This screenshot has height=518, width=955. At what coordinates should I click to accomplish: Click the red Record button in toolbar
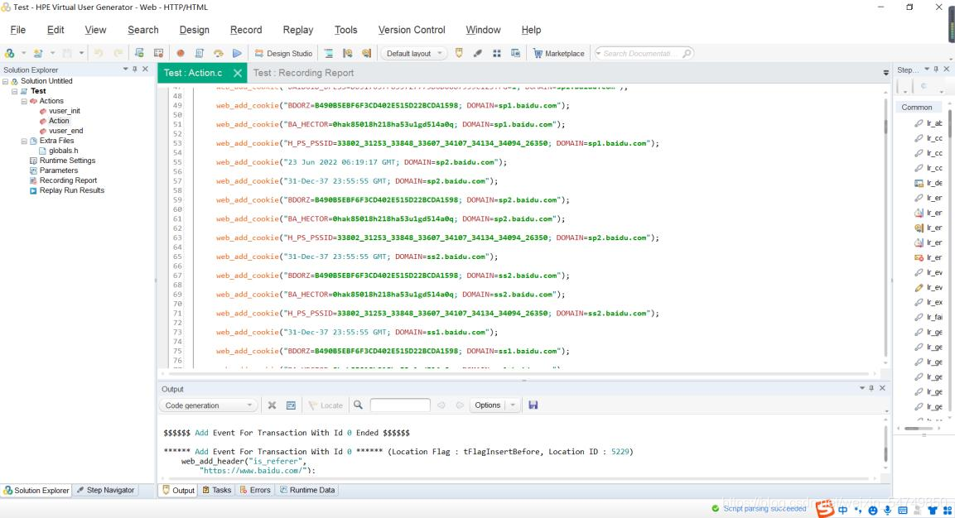tap(180, 53)
